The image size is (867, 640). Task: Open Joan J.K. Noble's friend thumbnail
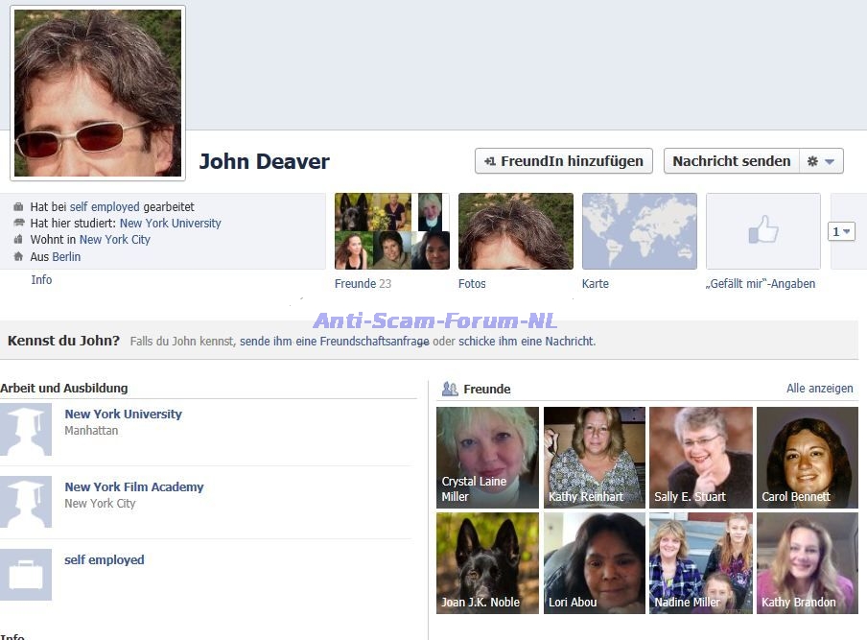(x=487, y=563)
